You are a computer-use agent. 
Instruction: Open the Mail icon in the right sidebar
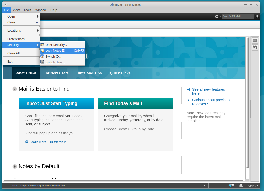pos(255,40)
